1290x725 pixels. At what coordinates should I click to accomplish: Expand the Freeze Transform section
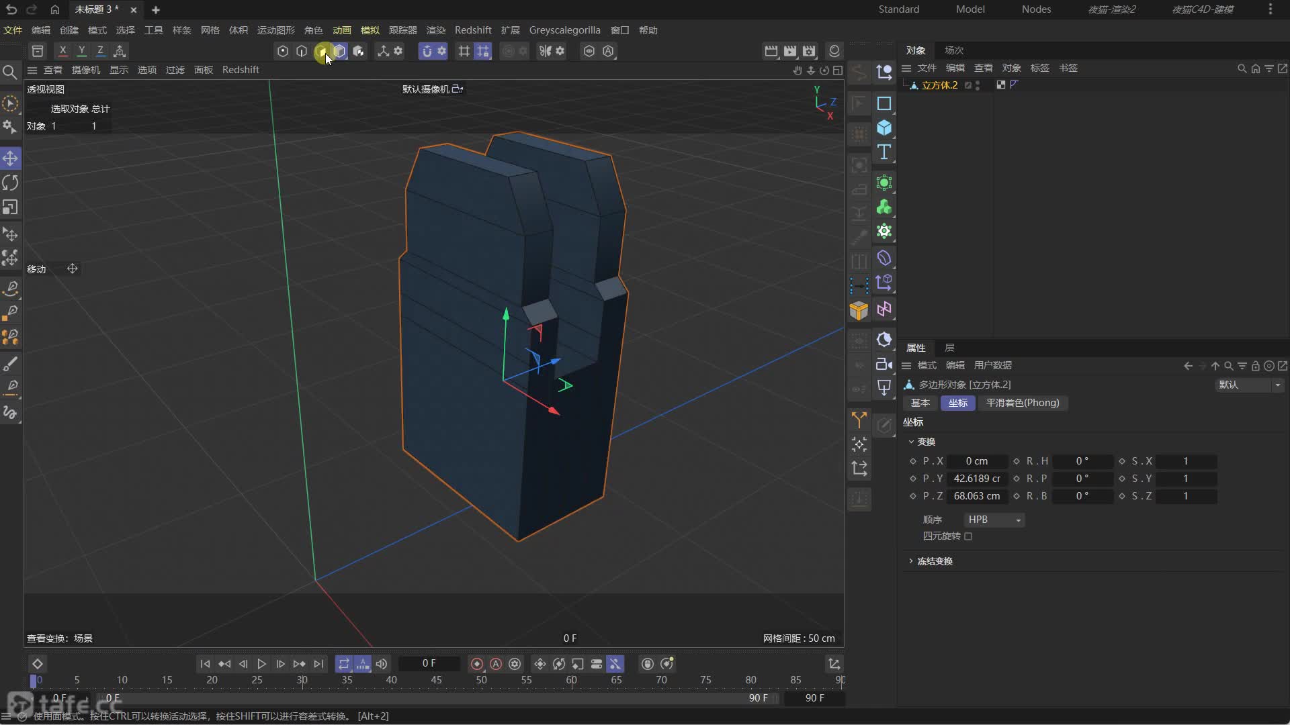pyautogui.click(x=934, y=561)
